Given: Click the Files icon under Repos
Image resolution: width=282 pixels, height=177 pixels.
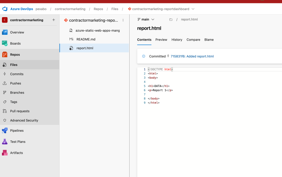Looking at the screenshot, I should pos(5,65).
